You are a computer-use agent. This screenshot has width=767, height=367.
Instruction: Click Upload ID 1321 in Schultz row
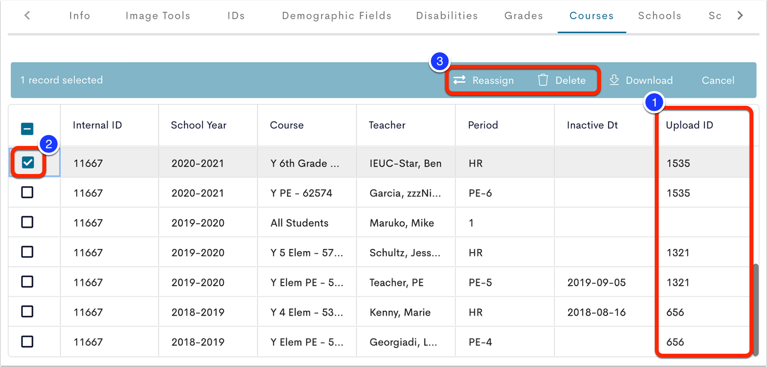pyautogui.click(x=678, y=253)
